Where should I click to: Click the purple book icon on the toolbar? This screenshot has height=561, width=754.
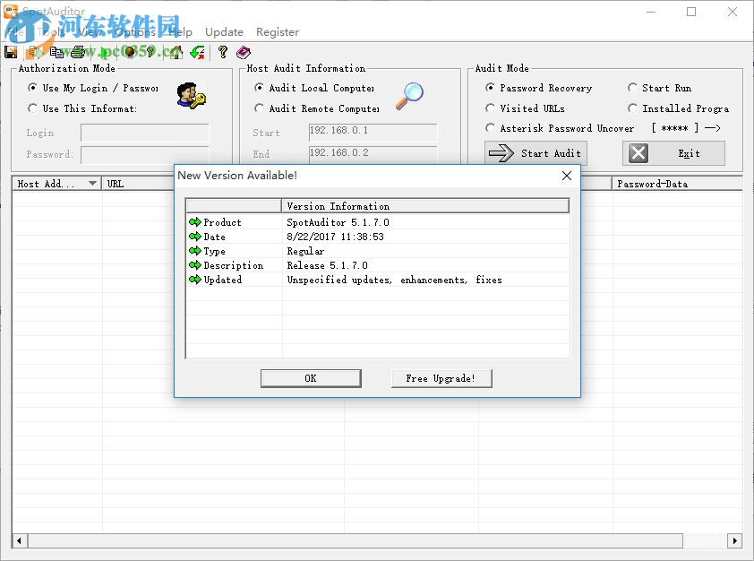(243, 52)
